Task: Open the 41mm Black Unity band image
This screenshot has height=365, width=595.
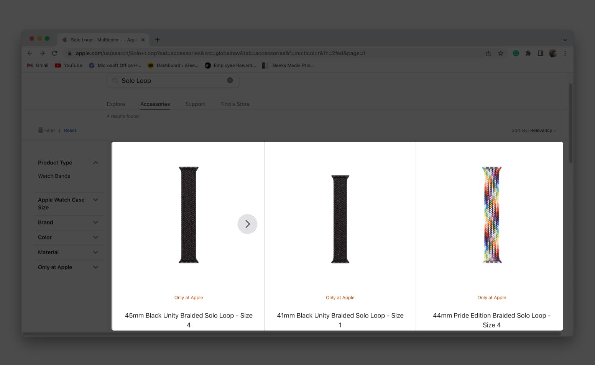Action: tap(340, 219)
